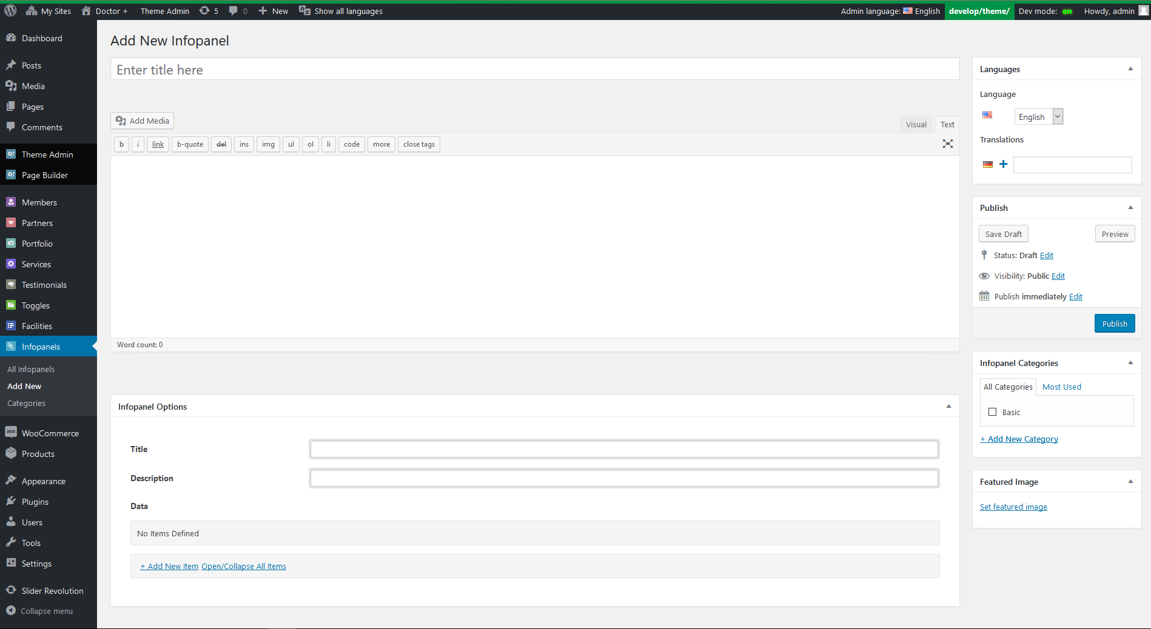Collapse the admin sidebar menu
The image size is (1151, 629).
[40, 611]
